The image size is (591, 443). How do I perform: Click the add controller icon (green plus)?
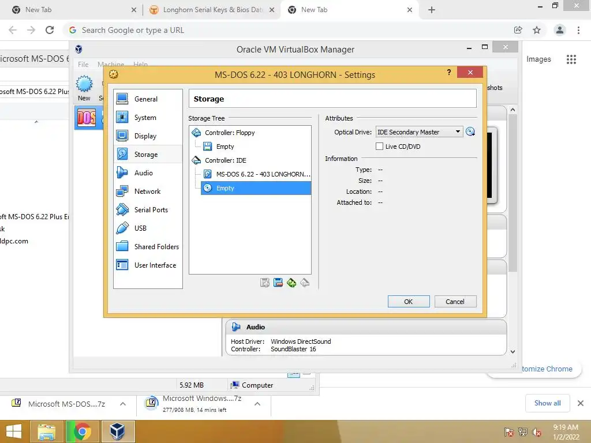[291, 283]
